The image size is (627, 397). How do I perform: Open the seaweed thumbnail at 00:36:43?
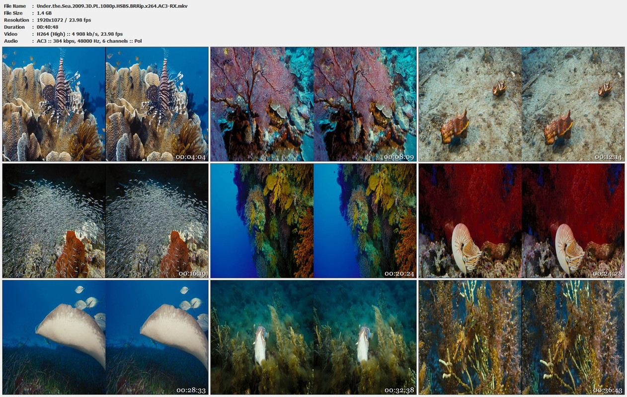[522, 337]
